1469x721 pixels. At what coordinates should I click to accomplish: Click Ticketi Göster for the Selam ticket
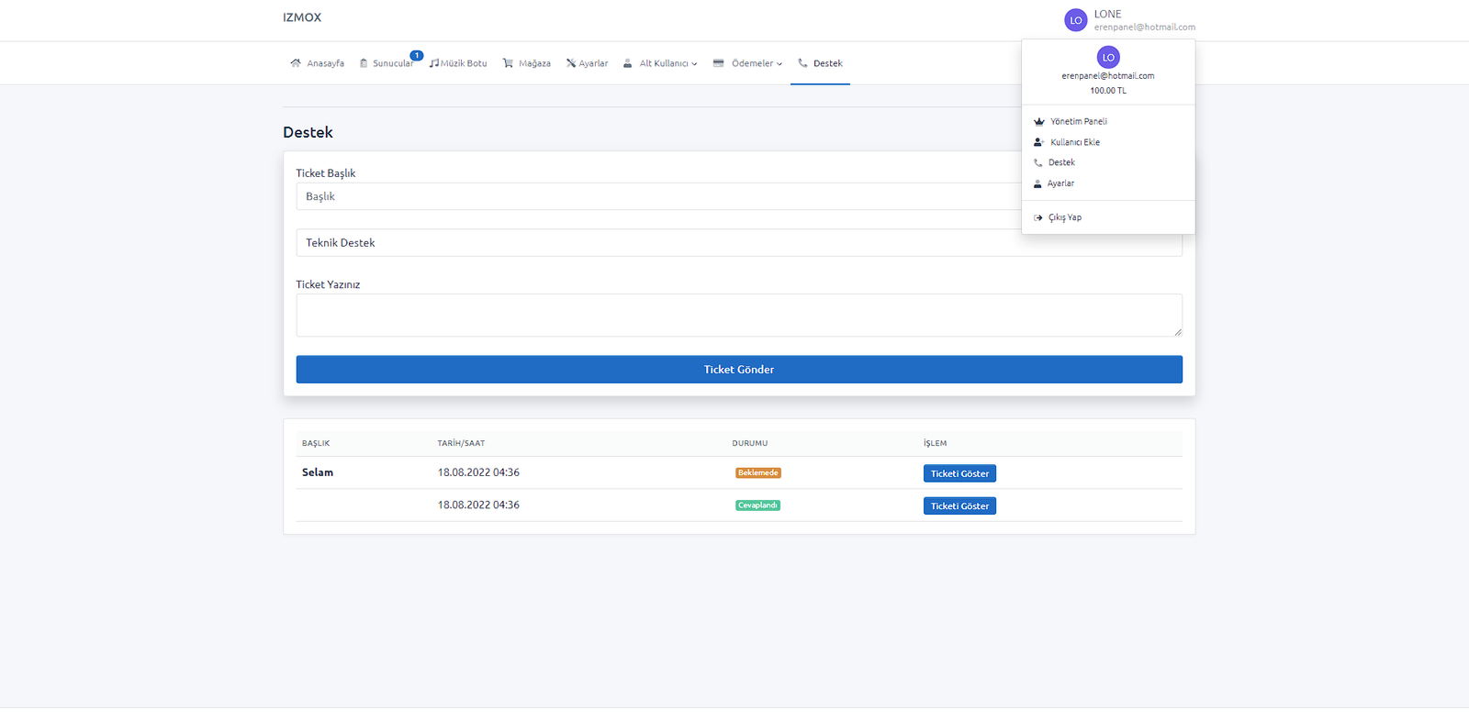959,473
